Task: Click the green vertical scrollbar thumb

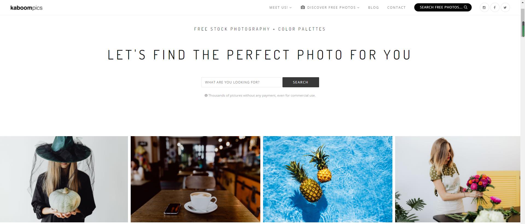Action: pyautogui.click(x=523, y=29)
